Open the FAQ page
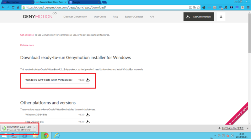The width and height of the screenshot is (251, 139). coord(115,17)
